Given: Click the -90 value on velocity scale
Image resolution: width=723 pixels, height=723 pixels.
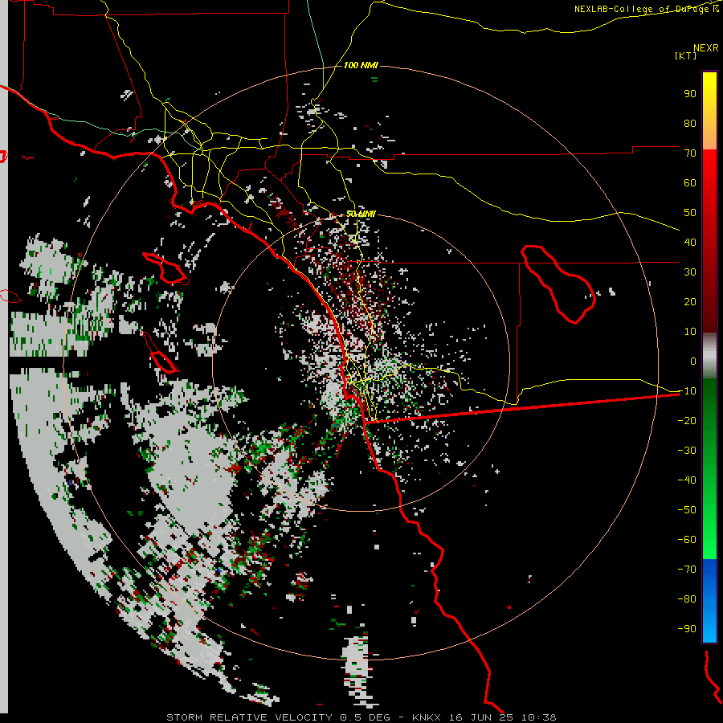Looking at the screenshot, I should [687, 629].
